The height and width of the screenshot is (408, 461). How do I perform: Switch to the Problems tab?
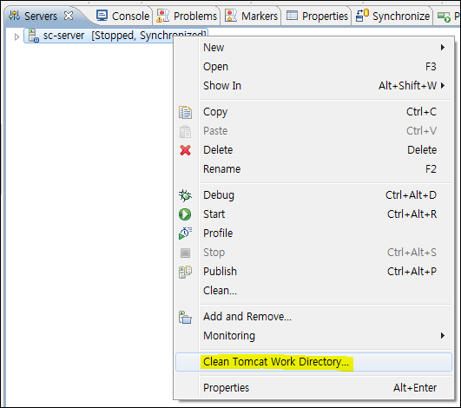187,16
